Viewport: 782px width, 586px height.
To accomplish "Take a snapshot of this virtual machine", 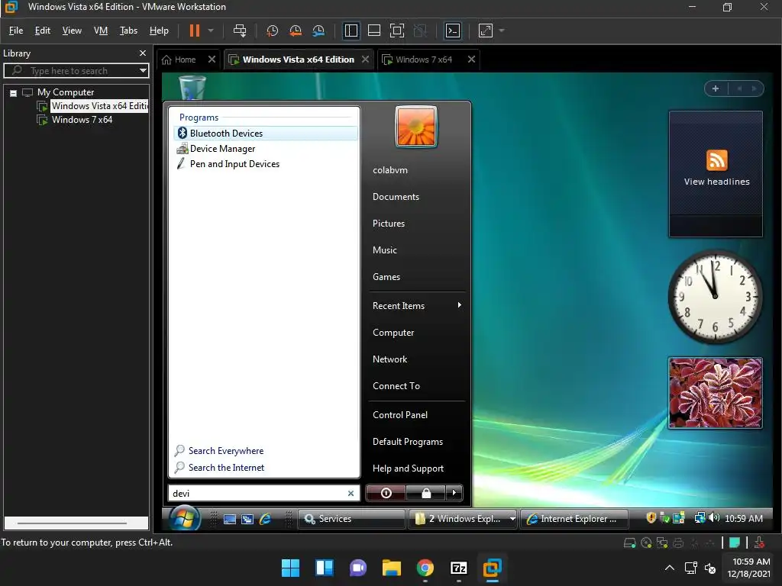I will [273, 31].
